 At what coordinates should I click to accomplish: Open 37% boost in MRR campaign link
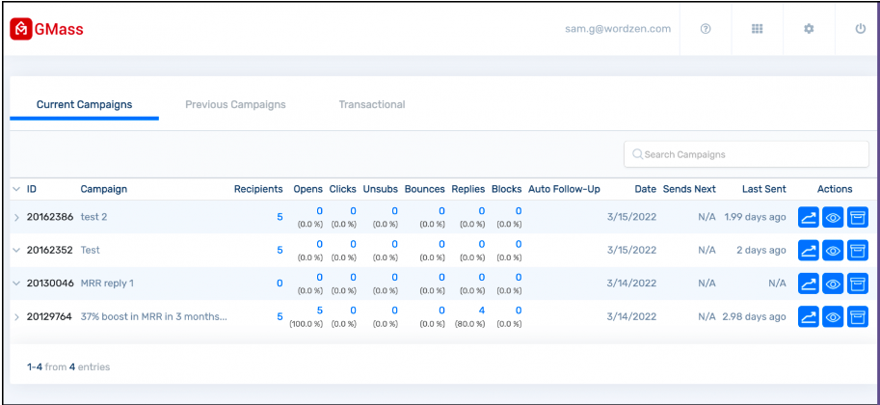point(154,316)
